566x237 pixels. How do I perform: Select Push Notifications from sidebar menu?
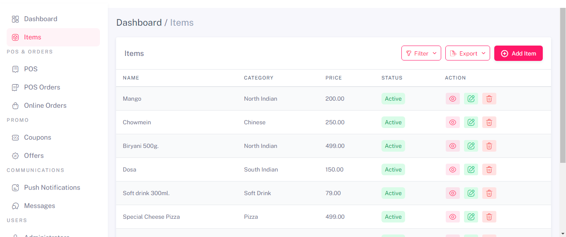[52, 187]
